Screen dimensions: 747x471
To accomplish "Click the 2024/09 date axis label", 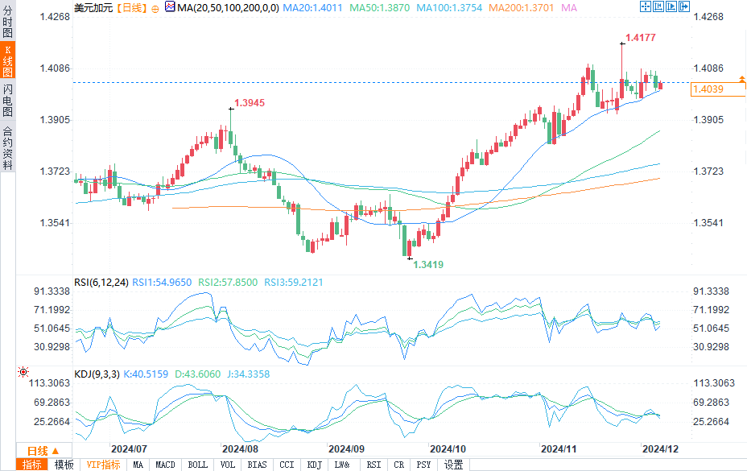I will (x=346, y=449).
